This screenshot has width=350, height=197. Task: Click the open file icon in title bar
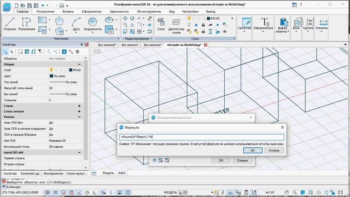pyautogui.click(x=23, y=5)
